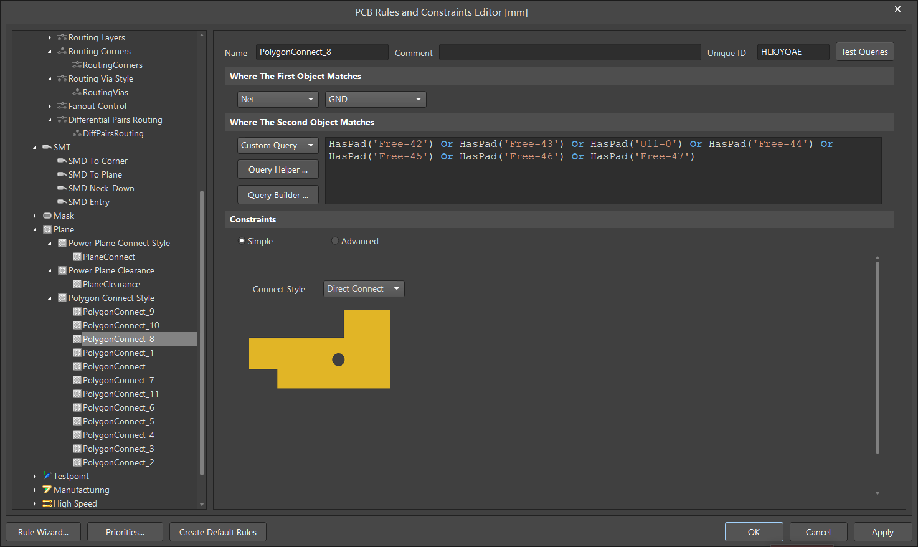Click the constraints panel vertical scrollbar
Viewport: 918px width, 547px height.
click(x=878, y=358)
